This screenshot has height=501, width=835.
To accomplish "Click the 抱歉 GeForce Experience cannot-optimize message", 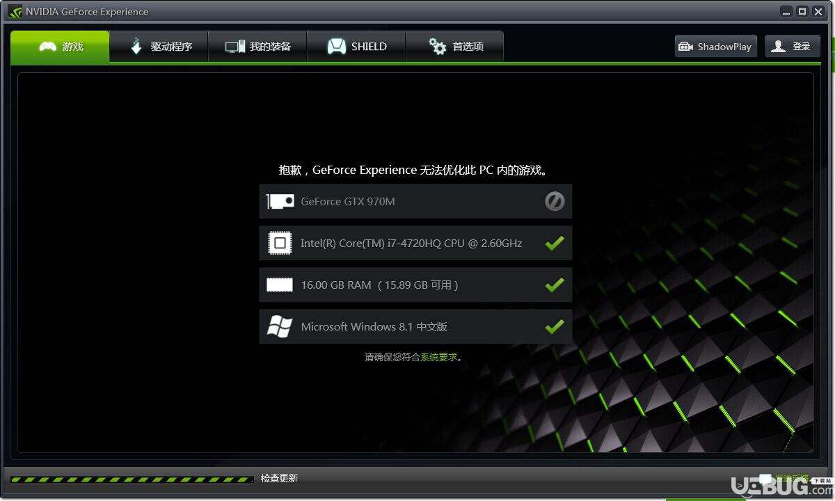I will click(x=413, y=170).
